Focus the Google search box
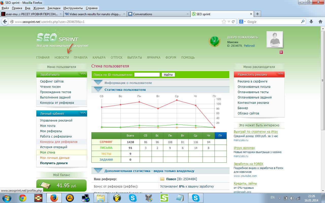 click(273, 22)
